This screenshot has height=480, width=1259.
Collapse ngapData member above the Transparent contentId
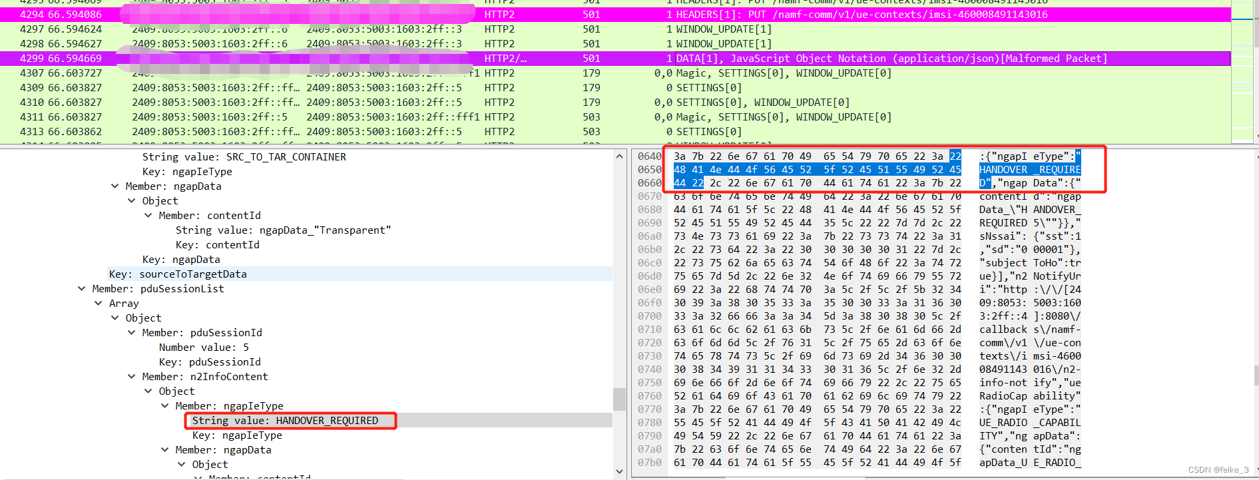click(x=115, y=186)
